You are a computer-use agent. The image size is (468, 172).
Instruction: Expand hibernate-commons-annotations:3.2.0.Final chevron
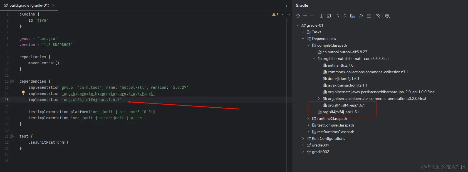(x=319, y=98)
